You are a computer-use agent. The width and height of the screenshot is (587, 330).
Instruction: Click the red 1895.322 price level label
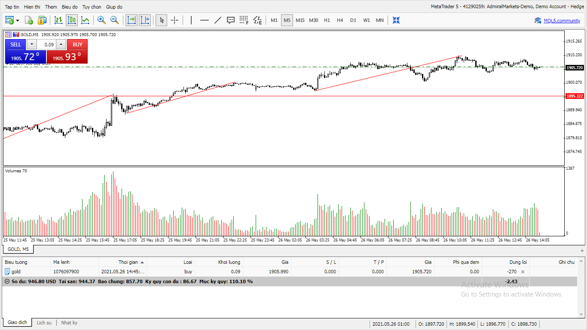pyautogui.click(x=575, y=96)
